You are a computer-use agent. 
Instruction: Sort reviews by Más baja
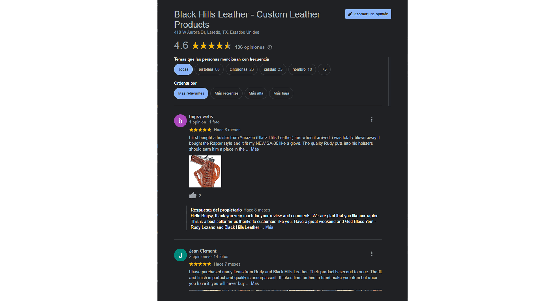[281, 93]
